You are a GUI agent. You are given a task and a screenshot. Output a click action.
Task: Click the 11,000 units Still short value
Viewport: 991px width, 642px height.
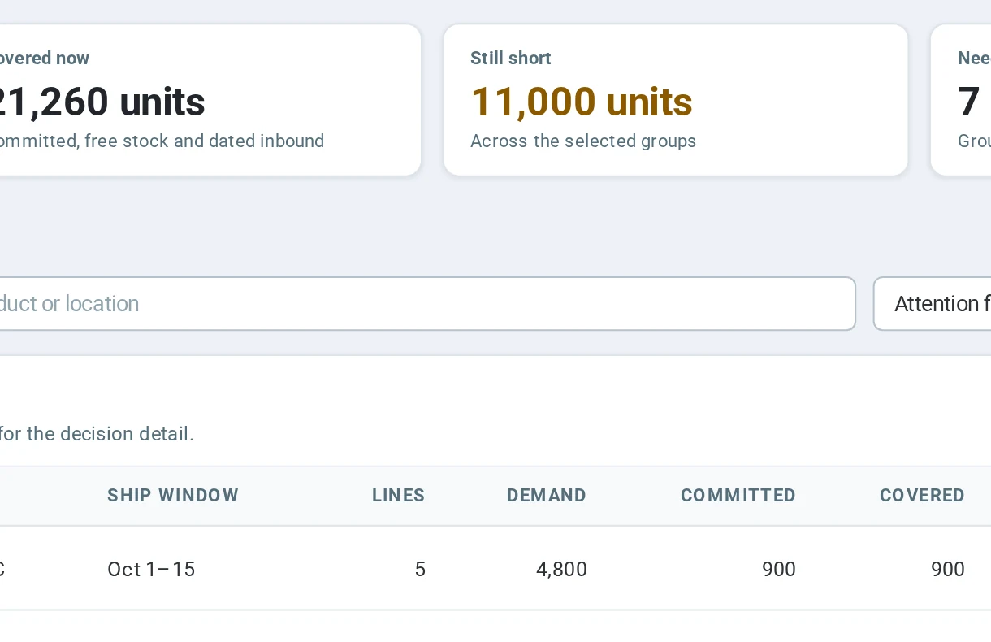click(582, 102)
